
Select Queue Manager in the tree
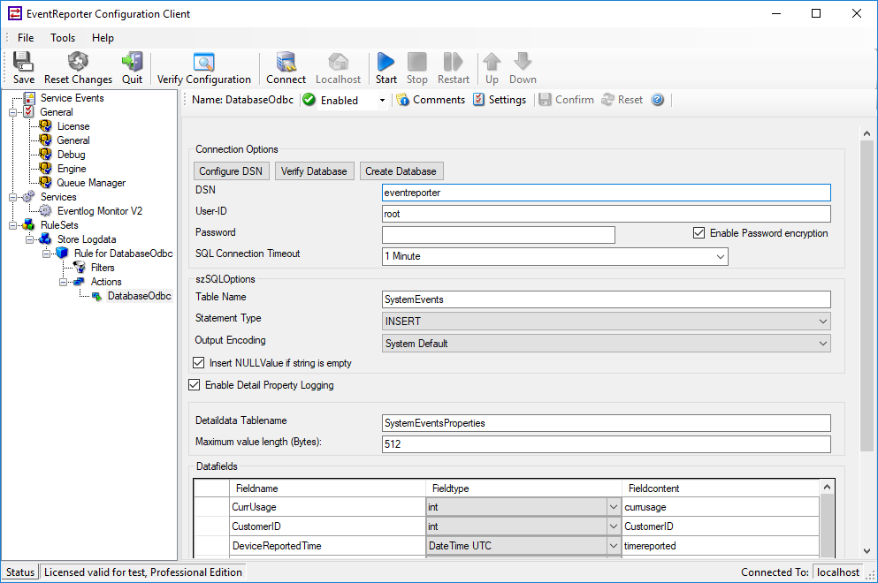[91, 183]
